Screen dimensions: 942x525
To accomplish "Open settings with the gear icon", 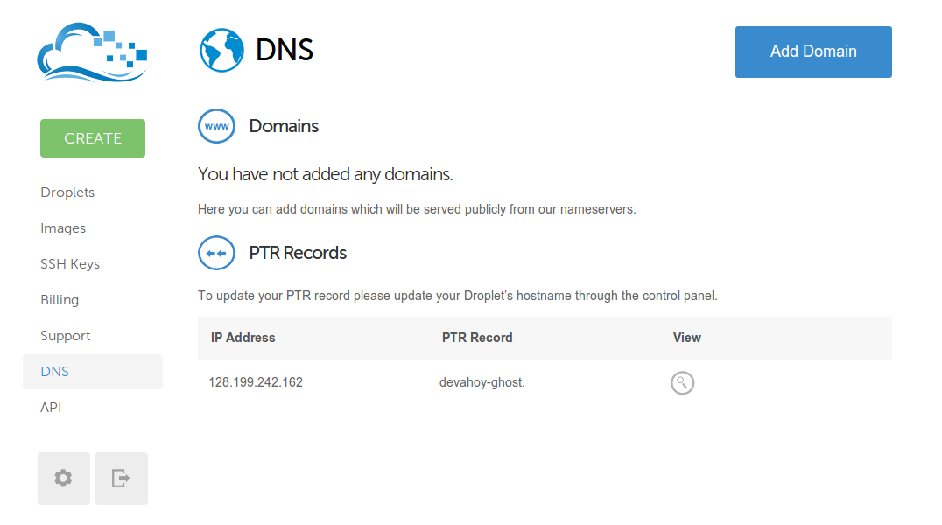I will [64, 479].
